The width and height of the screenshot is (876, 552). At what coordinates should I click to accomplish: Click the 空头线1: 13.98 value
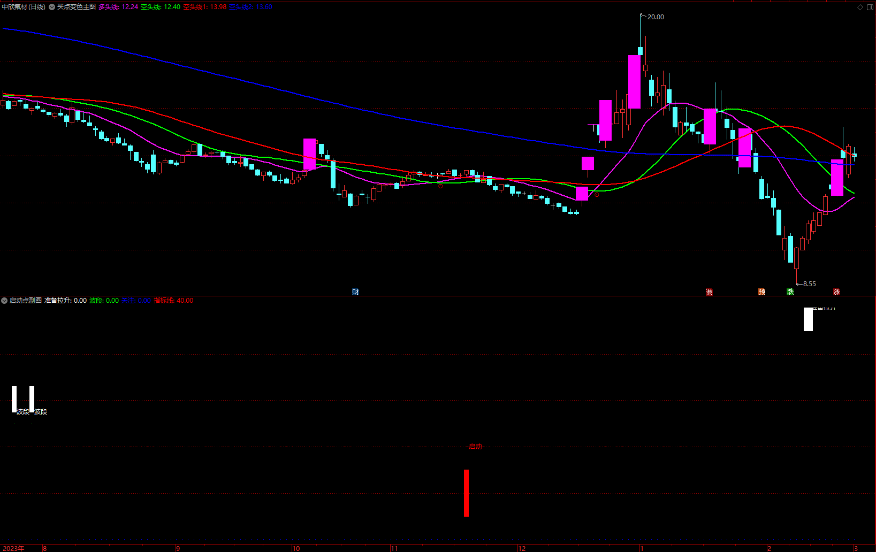coord(205,7)
